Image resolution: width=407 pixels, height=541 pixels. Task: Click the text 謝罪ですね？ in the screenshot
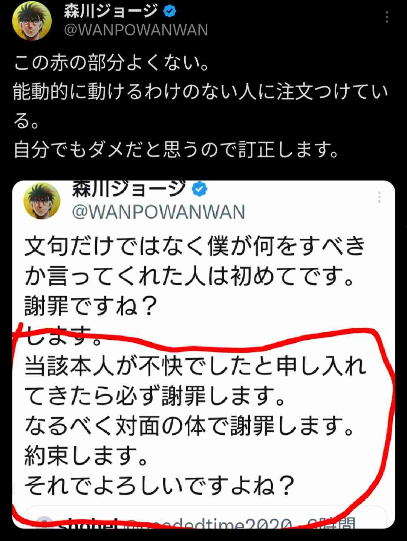pyautogui.click(x=91, y=306)
